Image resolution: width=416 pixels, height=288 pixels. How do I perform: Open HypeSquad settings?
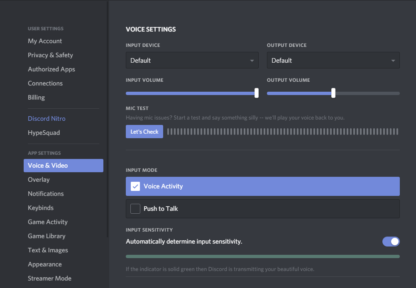pyautogui.click(x=44, y=133)
